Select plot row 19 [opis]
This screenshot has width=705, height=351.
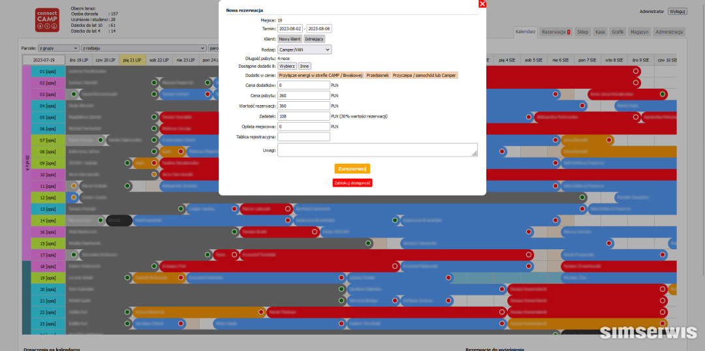(48, 278)
